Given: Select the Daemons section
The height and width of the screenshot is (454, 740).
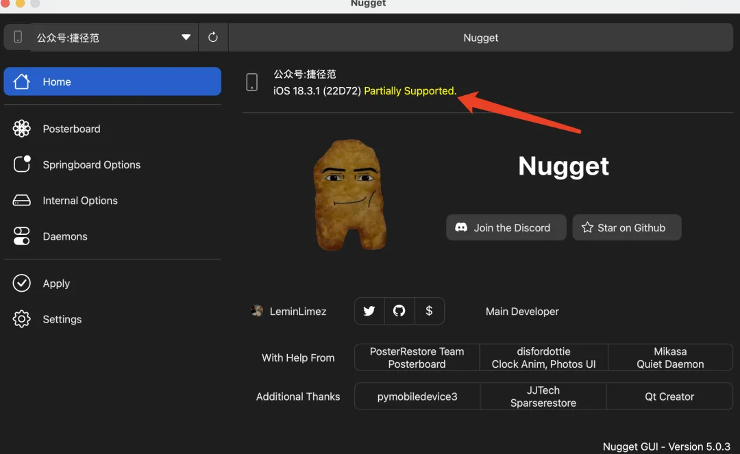Looking at the screenshot, I should tap(112, 236).
